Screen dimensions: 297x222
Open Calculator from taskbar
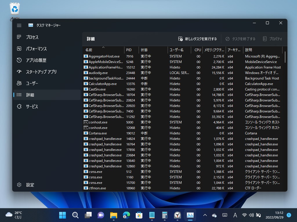[165, 215]
